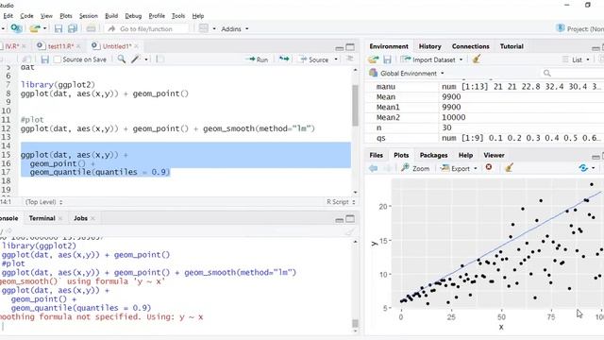Open the Import Dataset dropdown

[x=432, y=59]
